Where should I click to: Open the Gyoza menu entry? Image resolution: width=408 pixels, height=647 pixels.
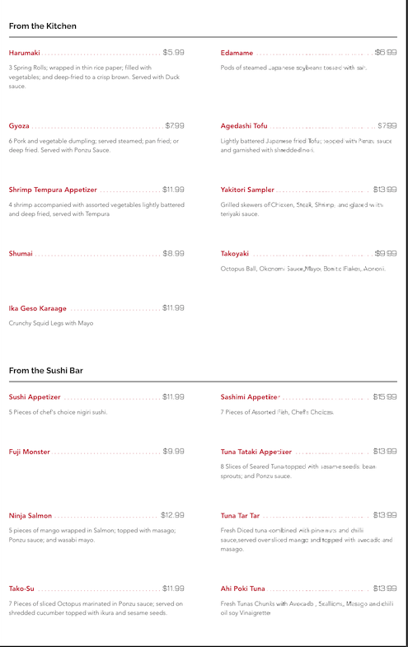(19, 126)
